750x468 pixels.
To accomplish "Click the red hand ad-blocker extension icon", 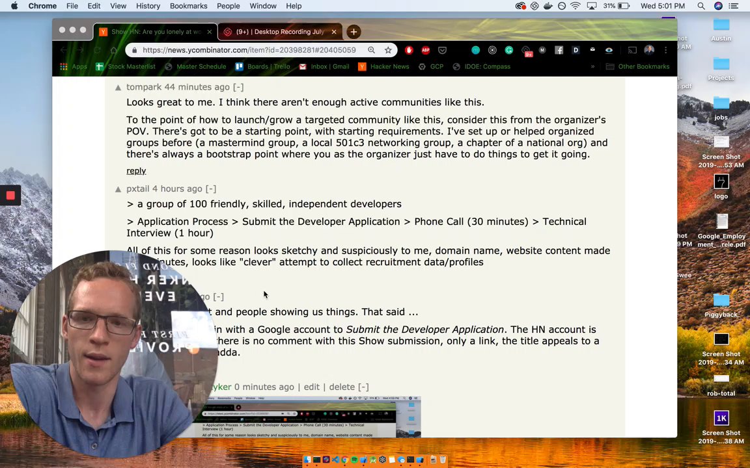I will tap(408, 49).
